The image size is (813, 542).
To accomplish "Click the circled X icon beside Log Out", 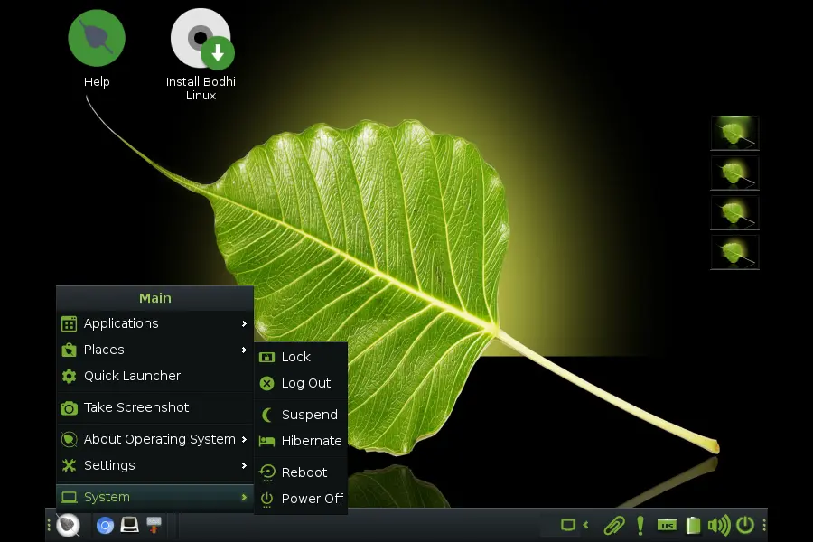I will (x=266, y=383).
